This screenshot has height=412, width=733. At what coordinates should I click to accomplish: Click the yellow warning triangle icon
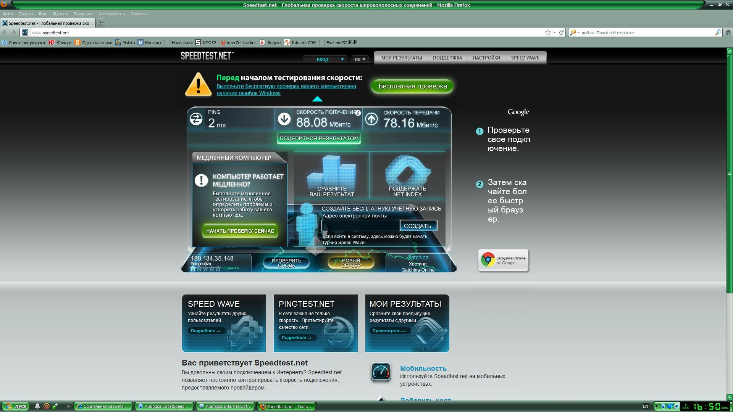coord(198,85)
